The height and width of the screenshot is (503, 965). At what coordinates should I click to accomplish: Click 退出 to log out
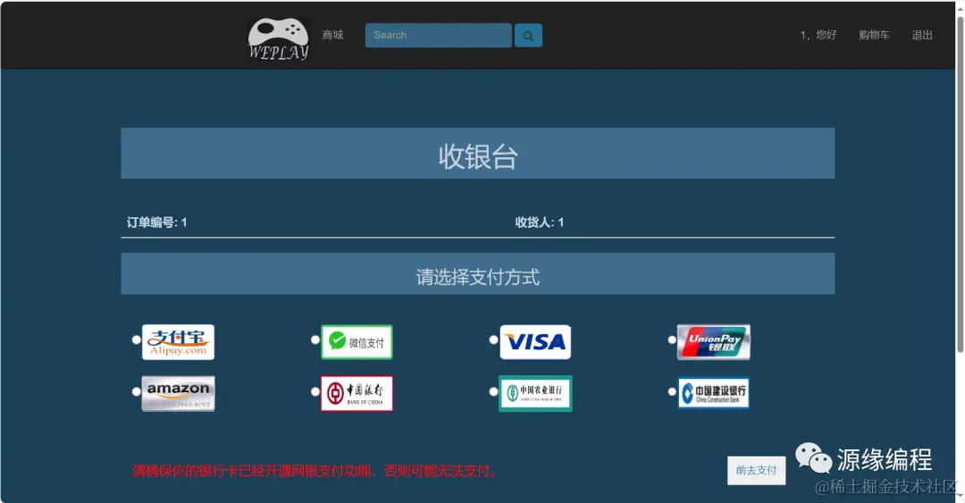[922, 35]
